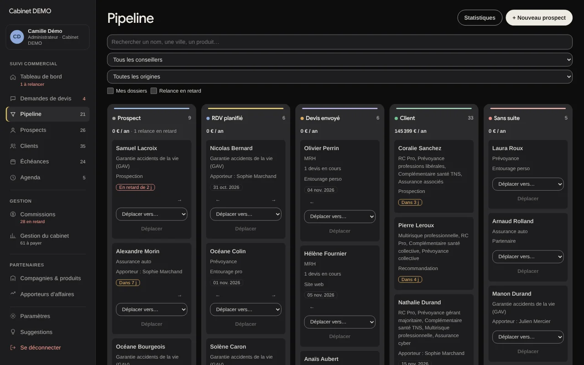The height and width of the screenshot is (365, 584).
Task: Open Déplacer vers dropdown on Alexandre Morin card
Action: coord(151,310)
